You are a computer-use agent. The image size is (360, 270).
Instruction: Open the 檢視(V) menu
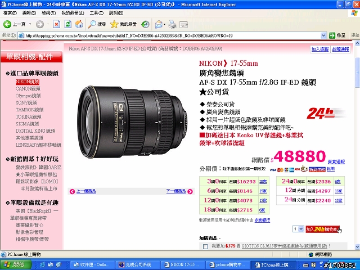48,13
